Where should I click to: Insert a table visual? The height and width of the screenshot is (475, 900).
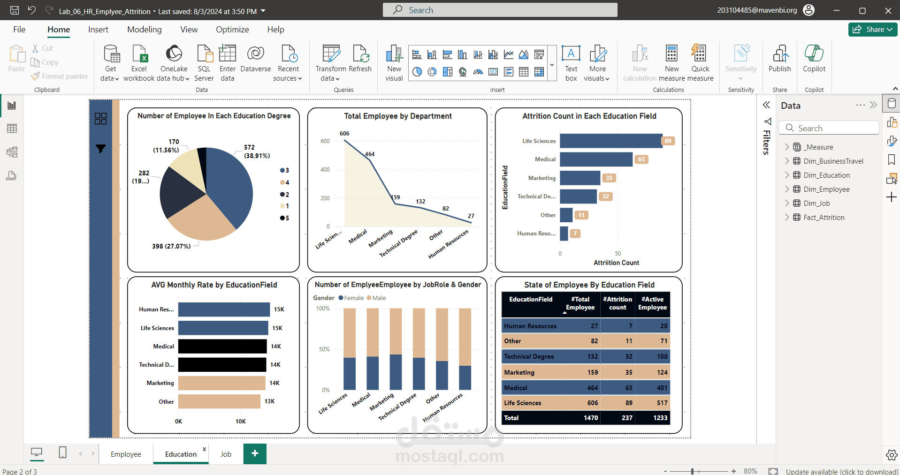coord(524,72)
